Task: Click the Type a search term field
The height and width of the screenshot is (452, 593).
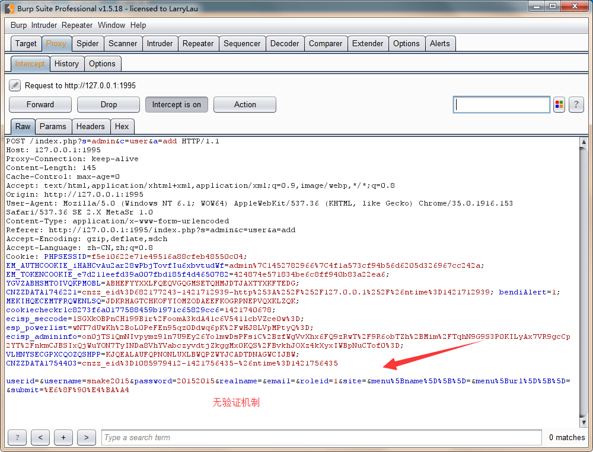Action: click(321, 437)
